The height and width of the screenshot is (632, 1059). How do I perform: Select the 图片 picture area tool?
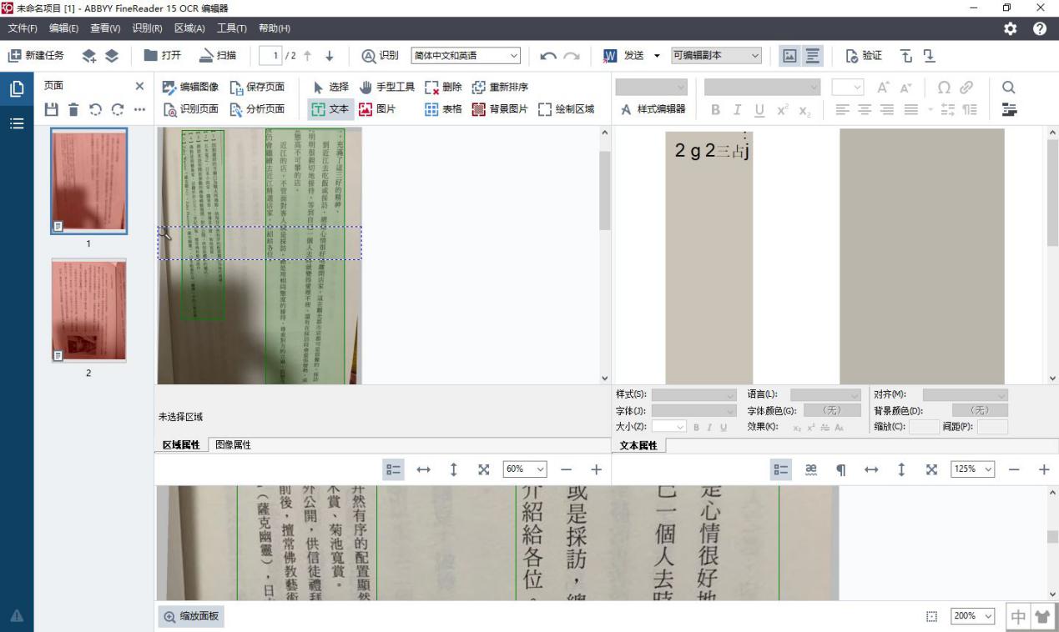point(376,108)
